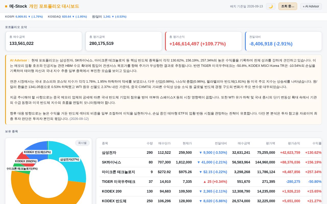This screenshot has height=204, width=327.
Task: Select the TIGER 미국우주테크 row name
Action: point(119,182)
